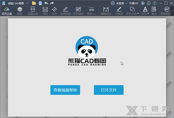Select the 线性 linear measurement tool
The height and width of the screenshot is (118, 174).
click(x=45, y=11)
